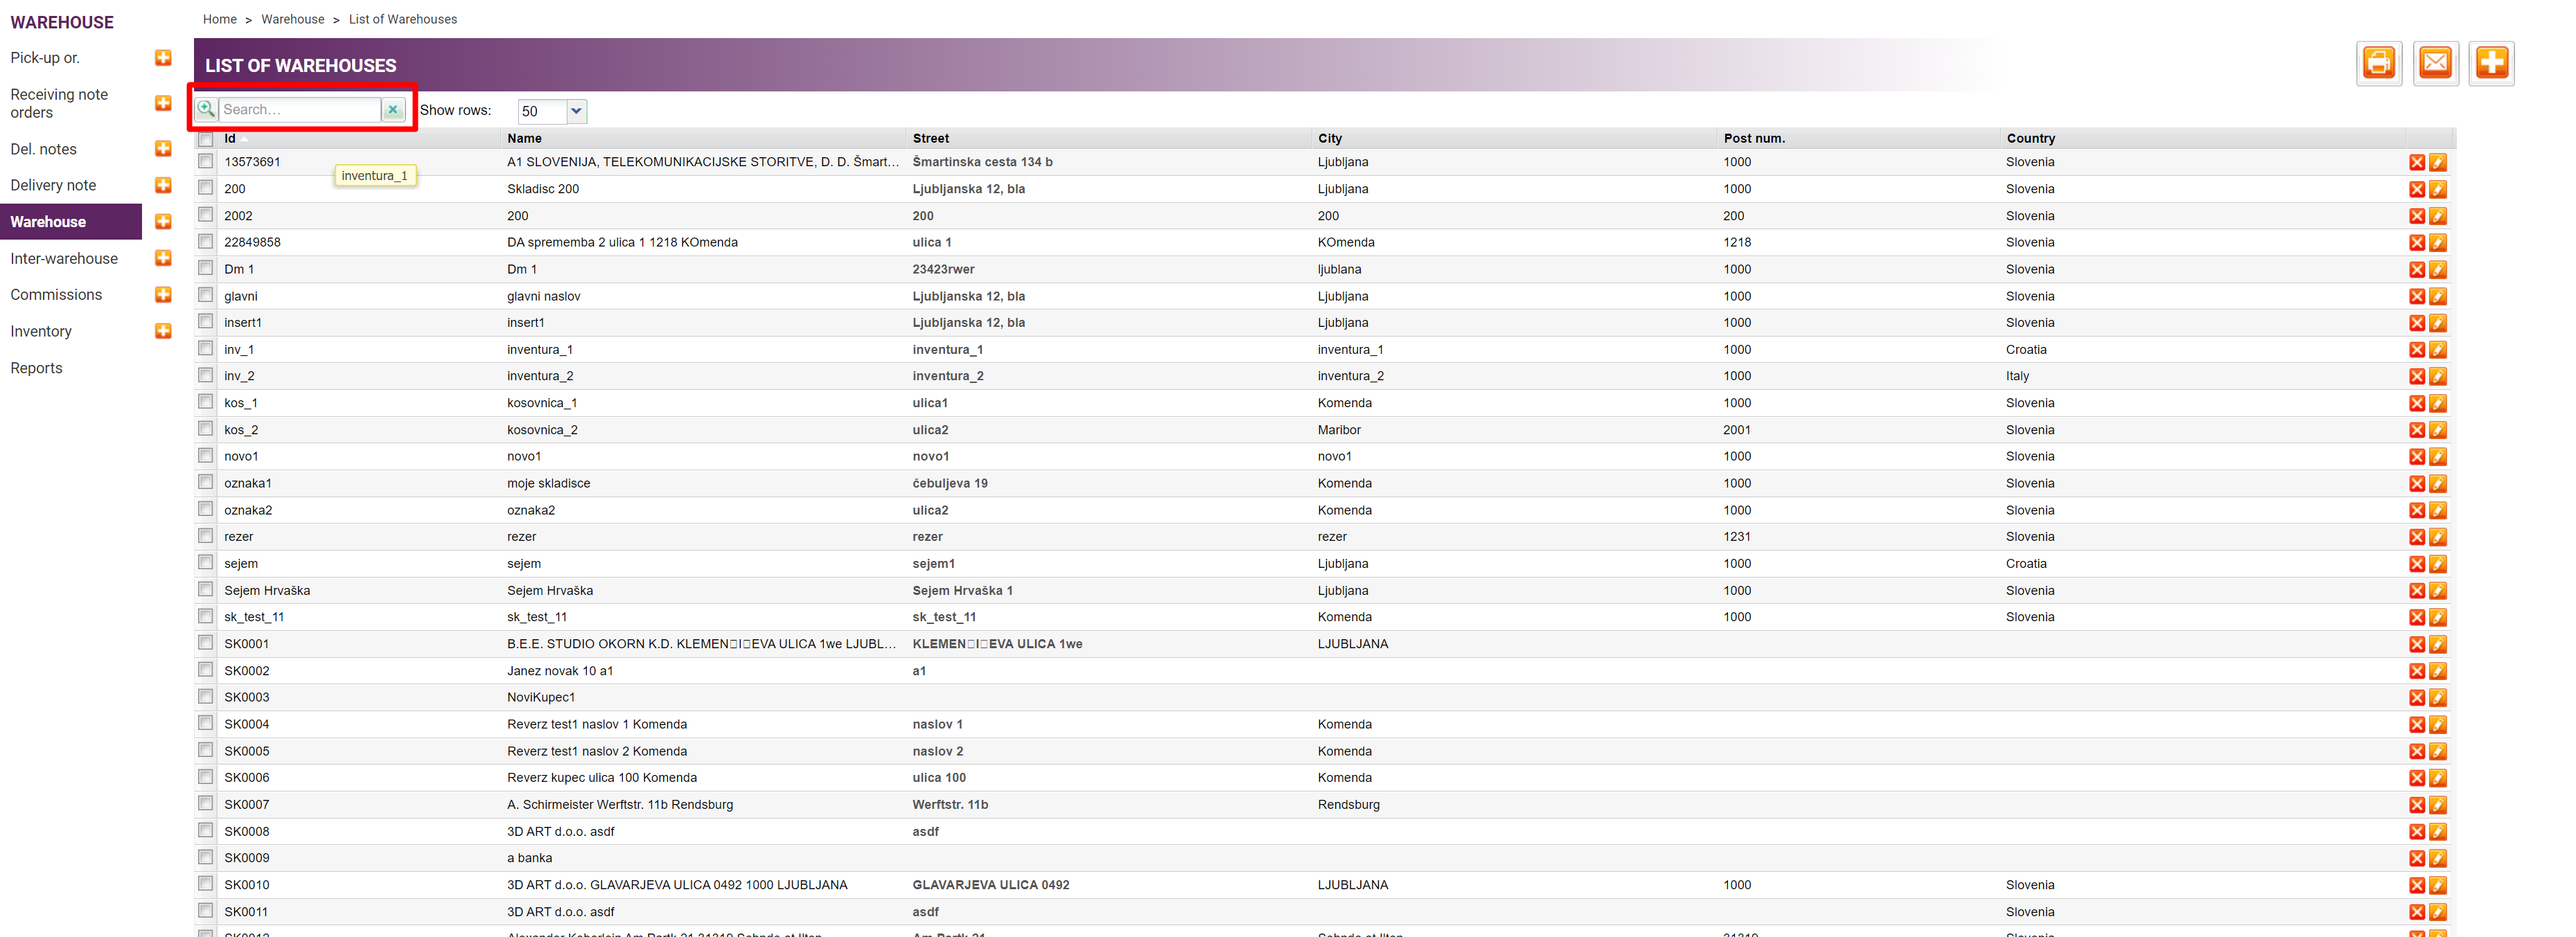
Task: Click the print icon in header
Action: [x=2378, y=64]
